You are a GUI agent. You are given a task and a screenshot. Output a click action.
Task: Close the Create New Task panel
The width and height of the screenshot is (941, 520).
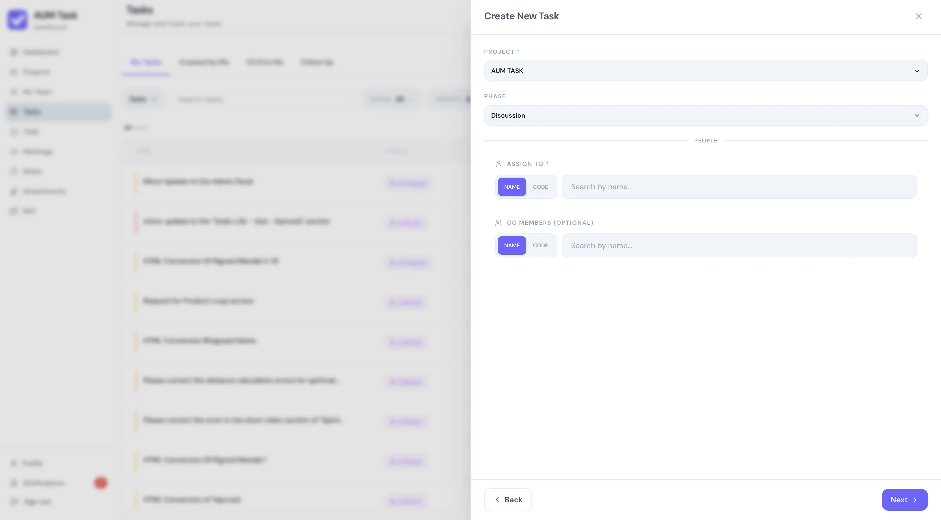click(x=918, y=16)
